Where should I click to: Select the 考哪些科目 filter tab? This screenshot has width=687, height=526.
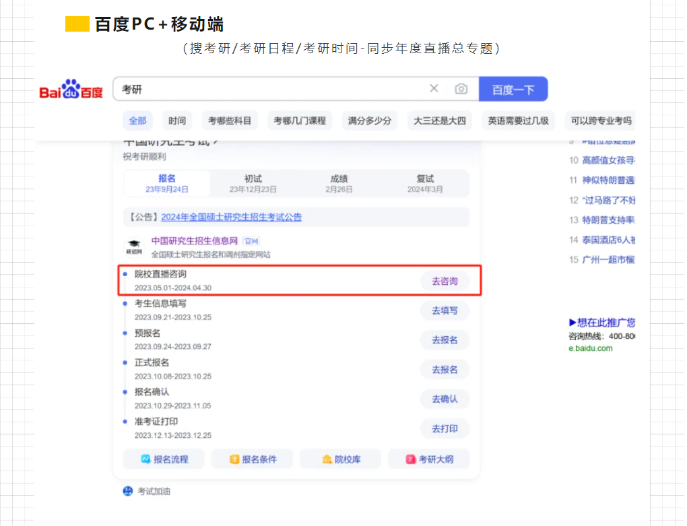(x=230, y=121)
